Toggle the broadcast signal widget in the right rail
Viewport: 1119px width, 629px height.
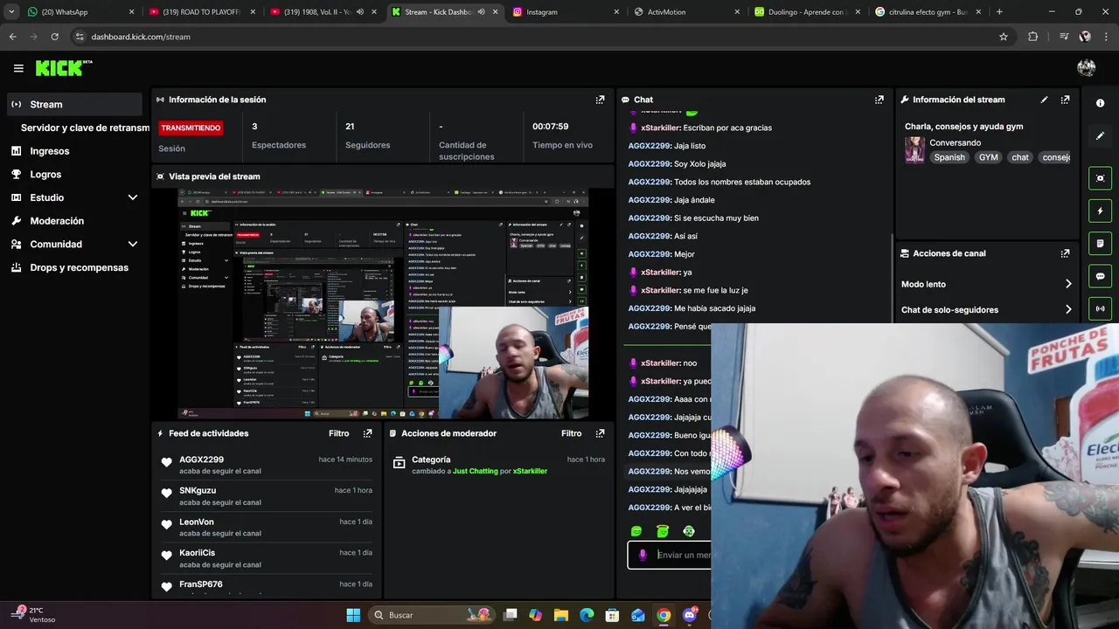1100,308
